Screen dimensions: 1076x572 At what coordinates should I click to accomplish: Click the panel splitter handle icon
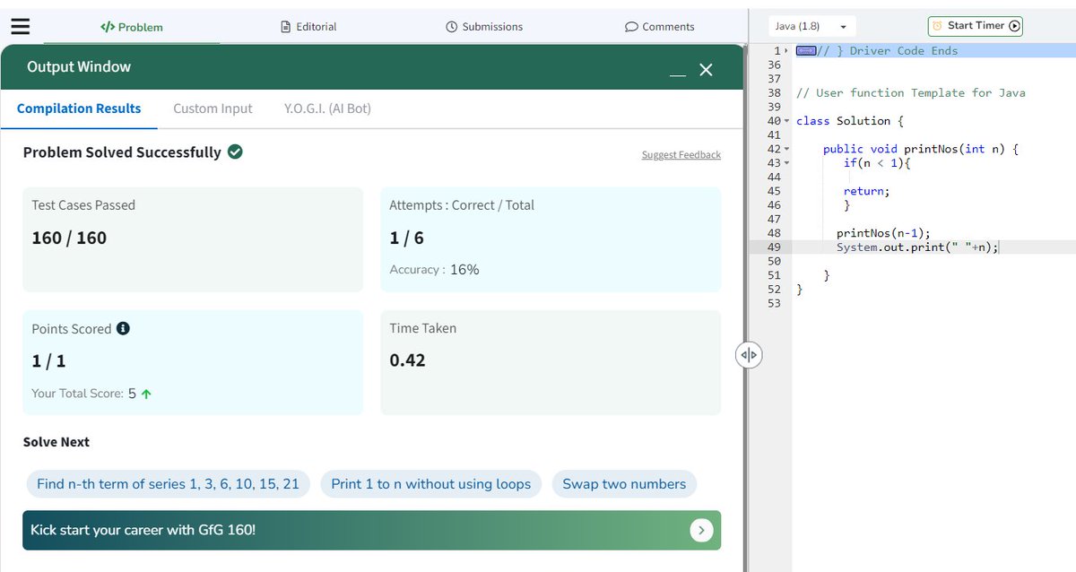tap(749, 355)
